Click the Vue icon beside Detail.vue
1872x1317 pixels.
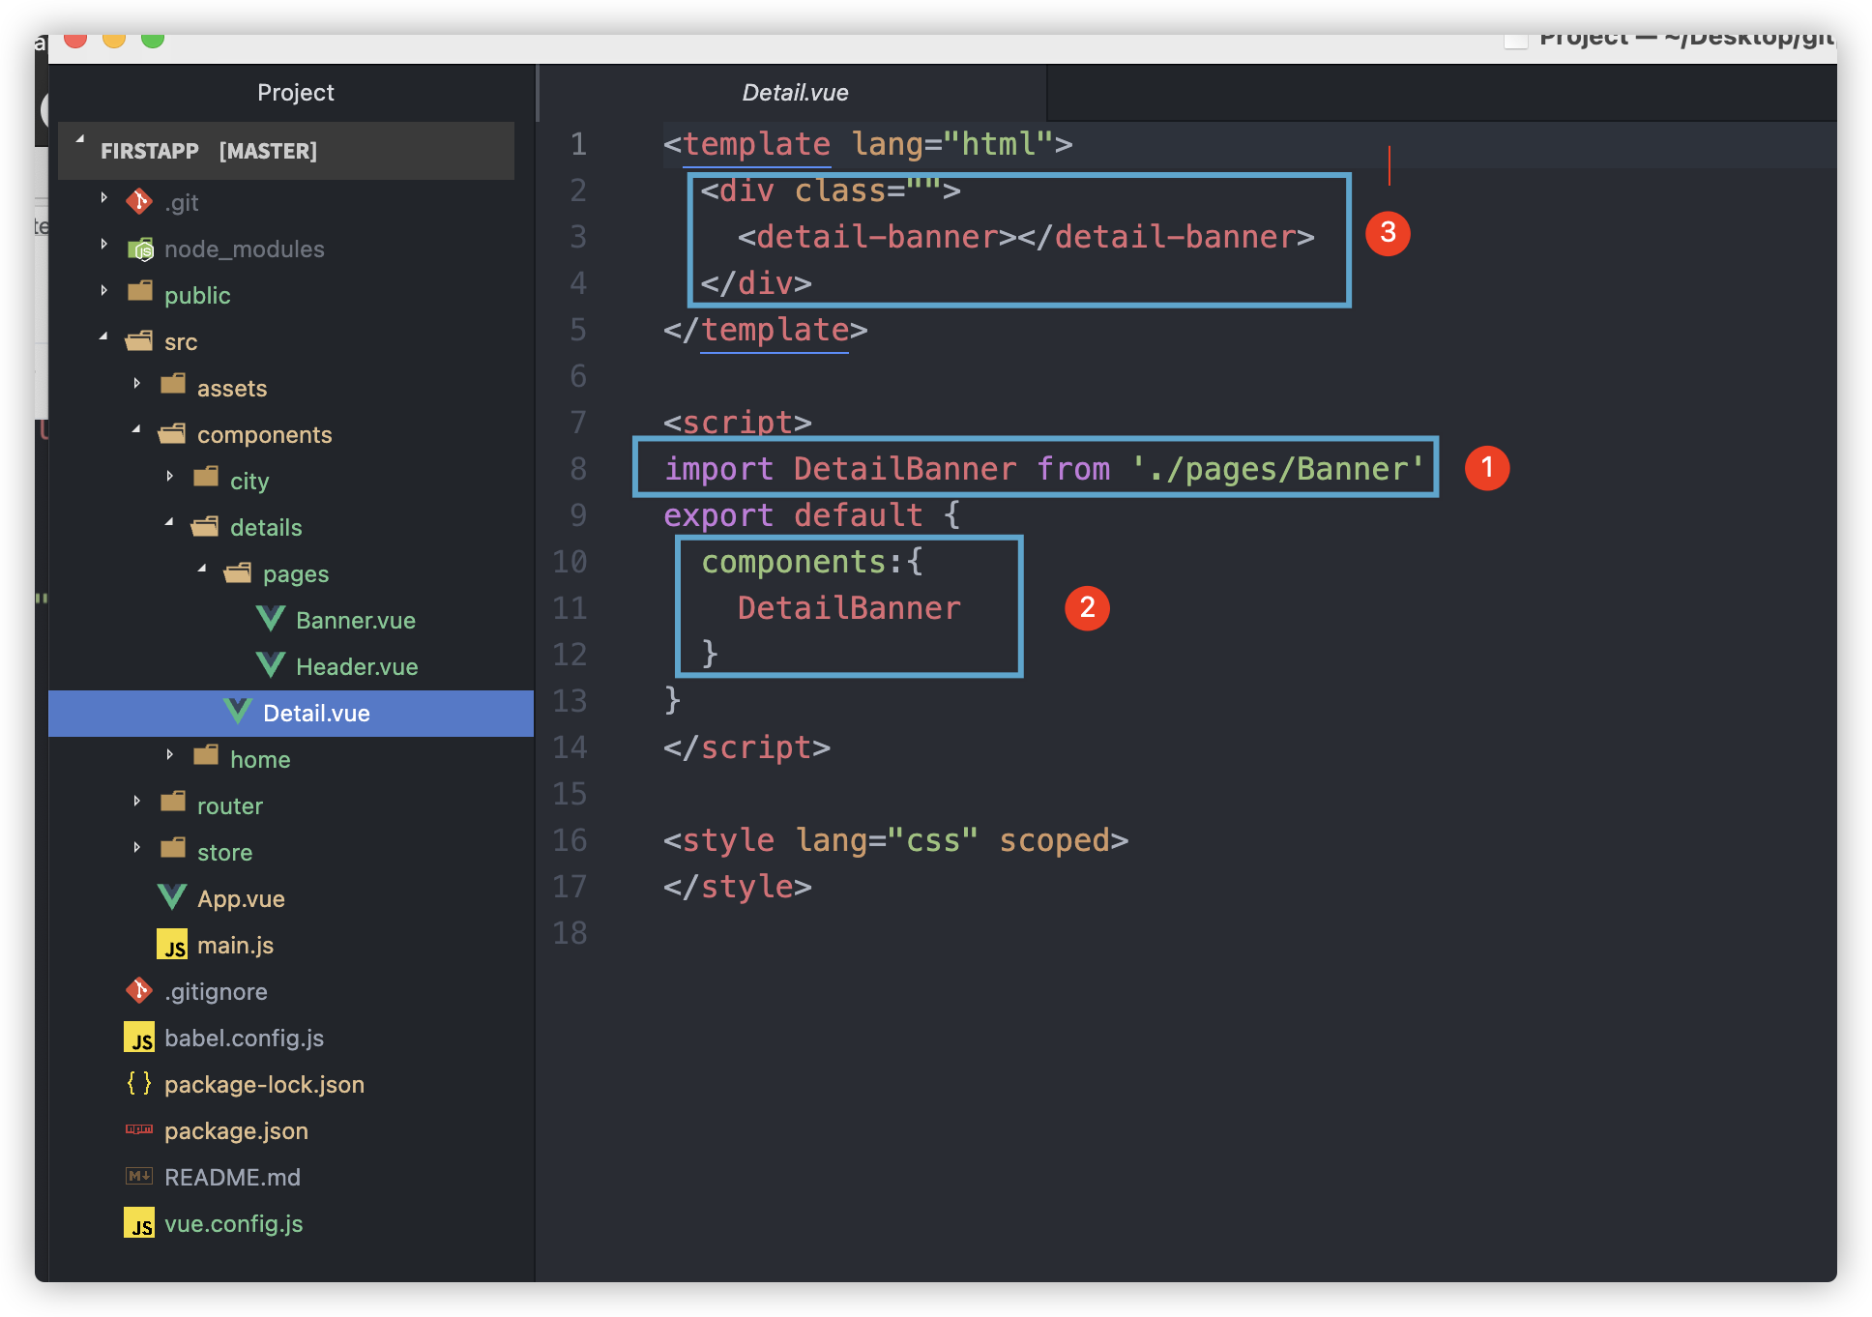238,712
